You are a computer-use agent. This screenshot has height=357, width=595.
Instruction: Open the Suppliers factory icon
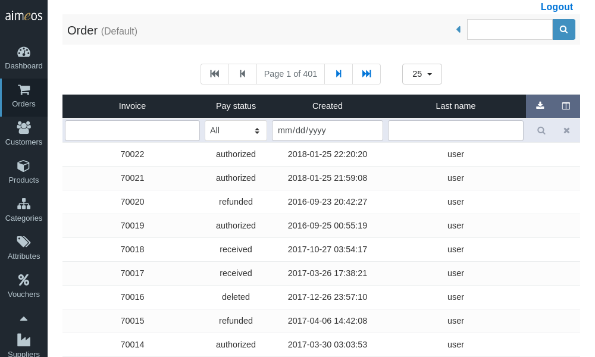(x=24, y=340)
